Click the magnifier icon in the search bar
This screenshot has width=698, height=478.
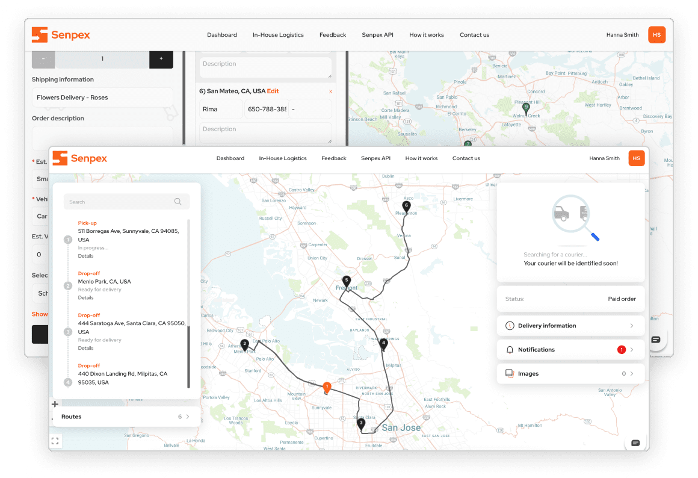(x=177, y=201)
